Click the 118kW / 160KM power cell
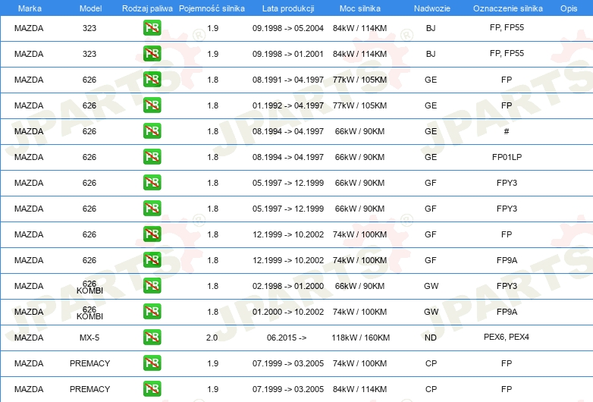Viewport: 593px width, 402px height. [x=360, y=338]
